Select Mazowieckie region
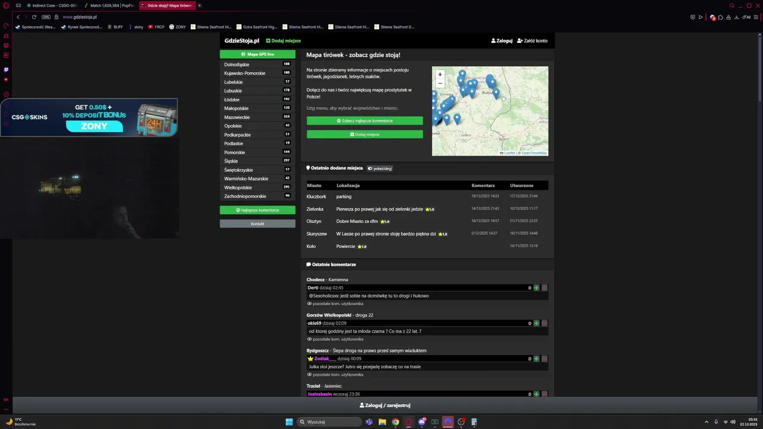Image resolution: width=763 pixels, height=429 pixels. tap(258, 117)
